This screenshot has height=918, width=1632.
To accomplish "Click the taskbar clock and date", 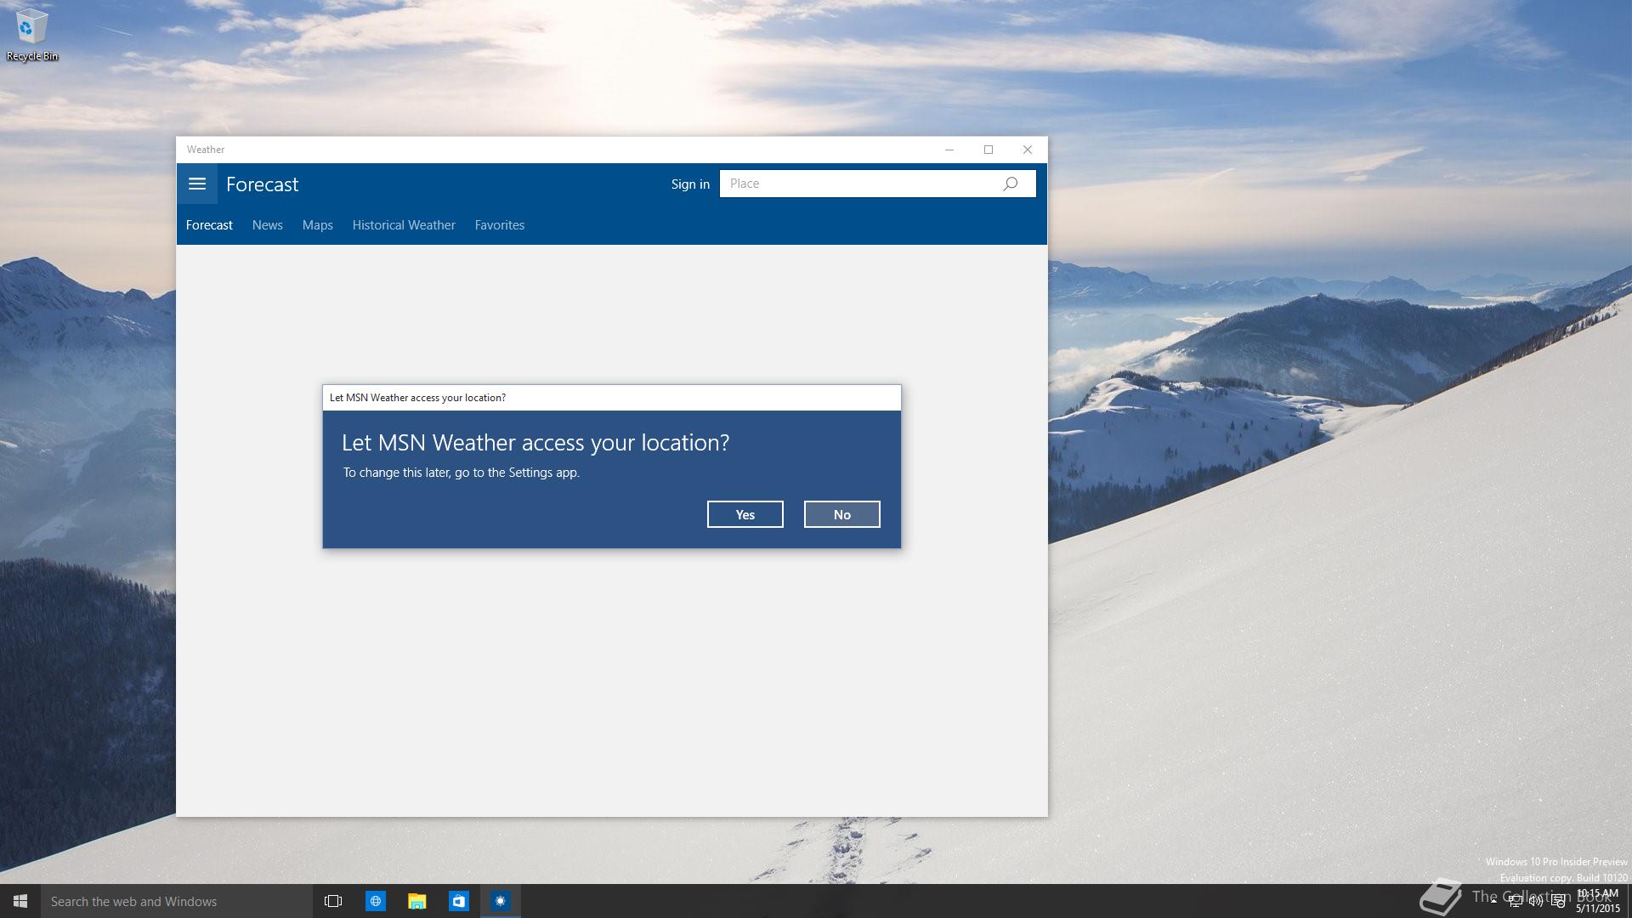I will pos(1597,901).
